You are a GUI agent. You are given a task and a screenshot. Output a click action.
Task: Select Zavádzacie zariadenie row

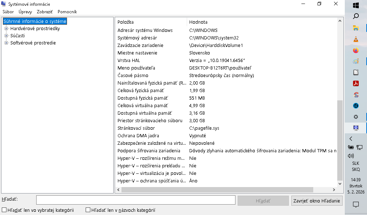[x=226, y=45]
